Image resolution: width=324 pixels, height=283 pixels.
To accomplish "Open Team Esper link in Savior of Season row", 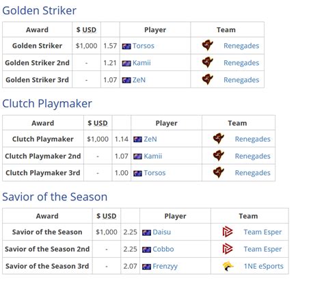I will (x=262, y=232).
